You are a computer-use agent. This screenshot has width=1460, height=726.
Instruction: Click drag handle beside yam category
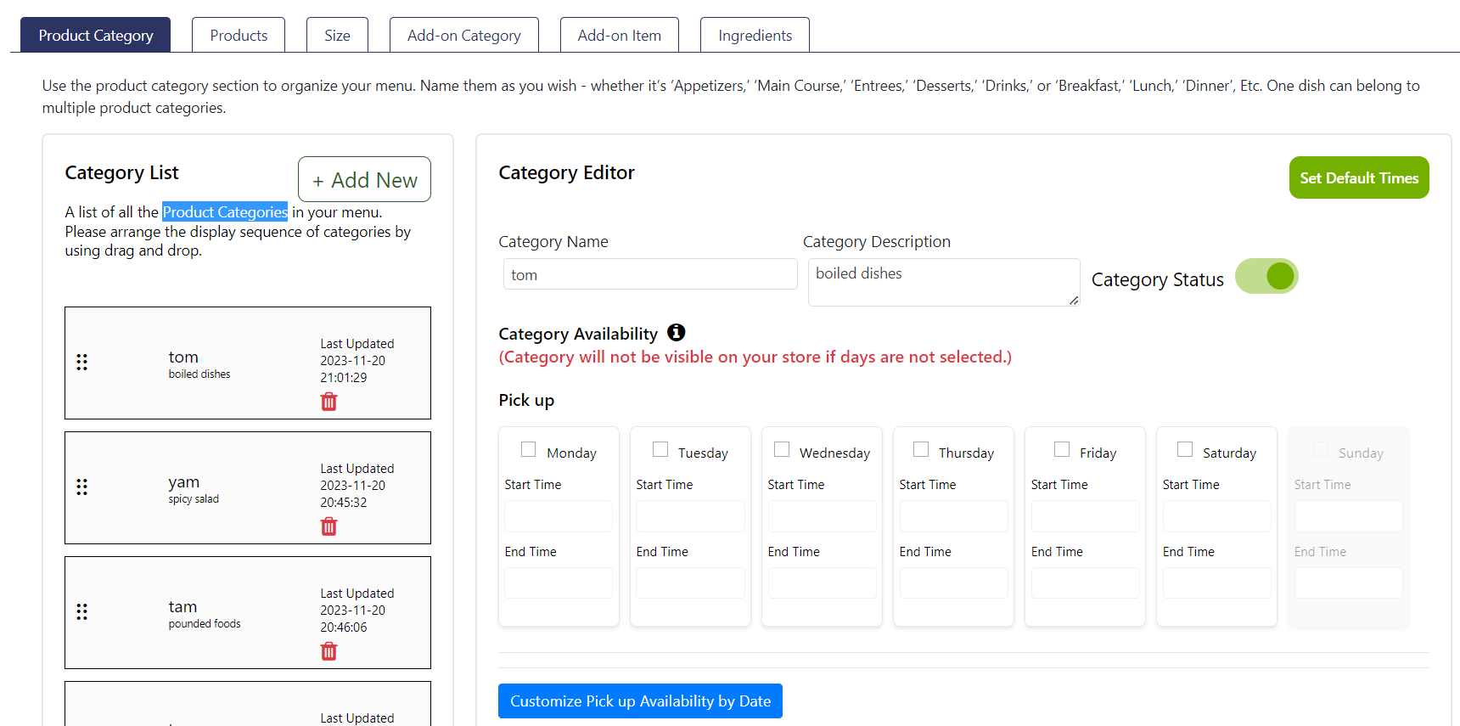click(x=81, y=487)
